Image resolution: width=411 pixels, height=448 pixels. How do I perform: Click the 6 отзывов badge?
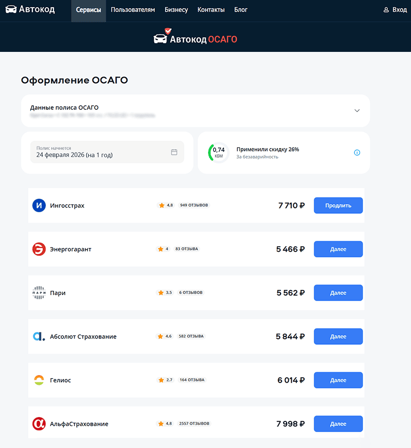191,292
